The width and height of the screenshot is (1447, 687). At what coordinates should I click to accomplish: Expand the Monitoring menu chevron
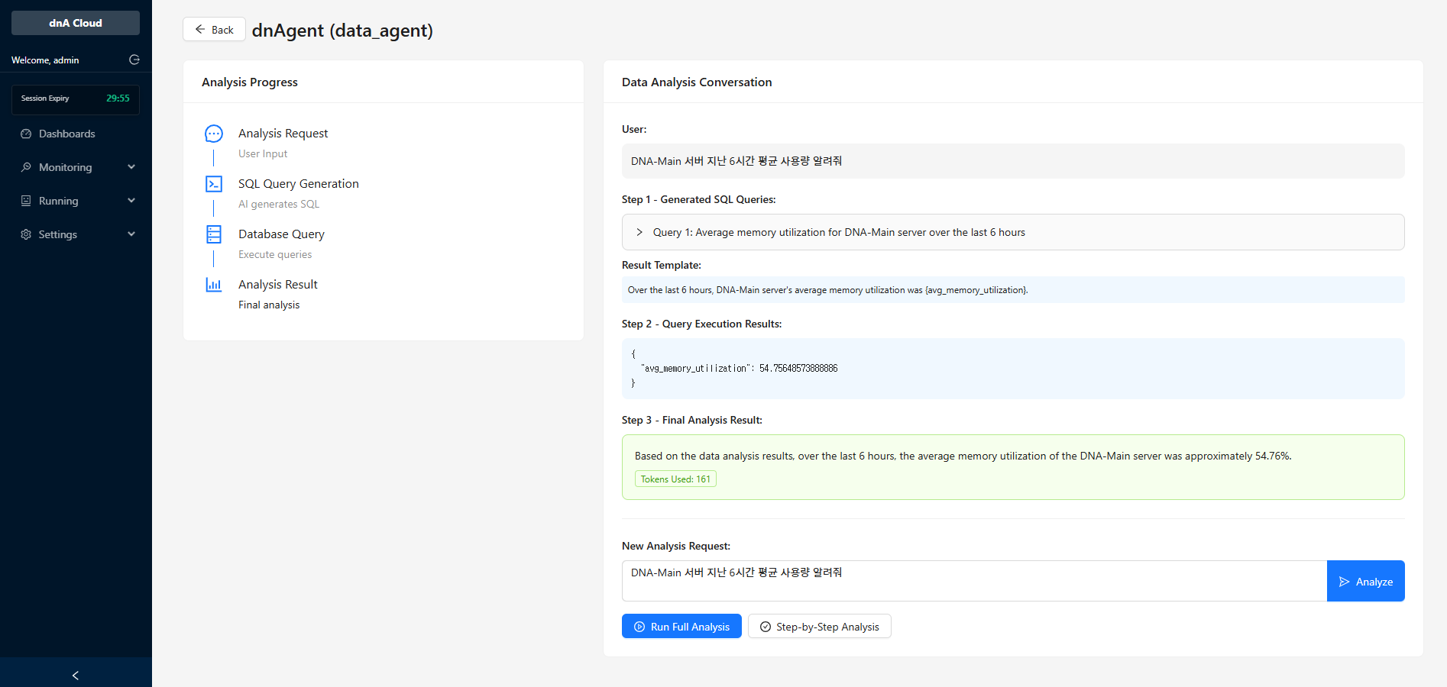tap(131, 167)
